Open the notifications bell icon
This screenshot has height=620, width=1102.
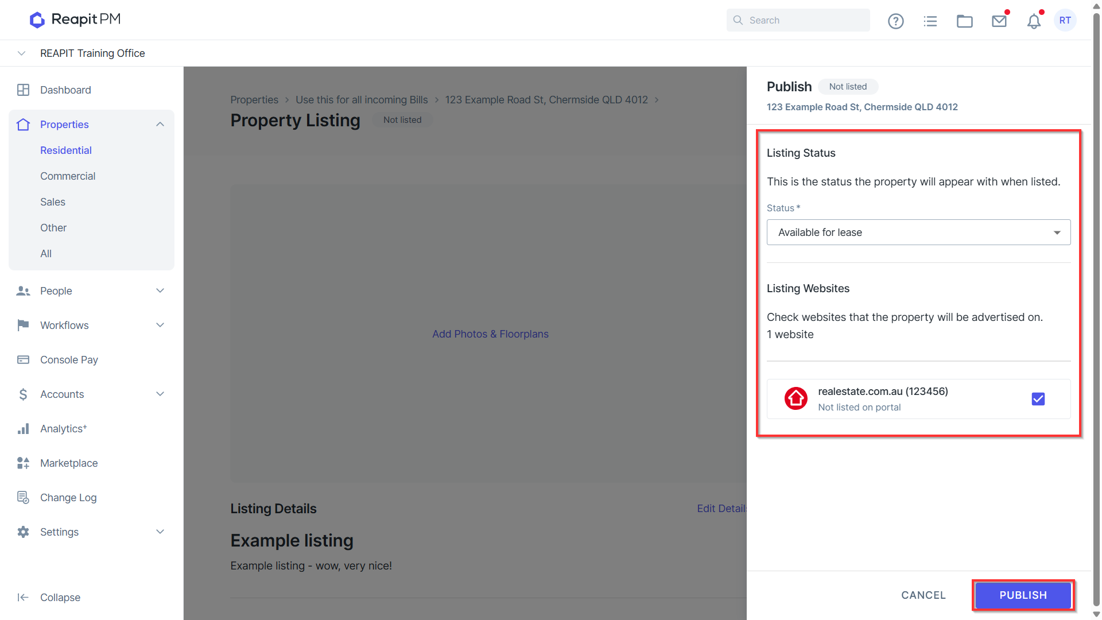tap(1034, 21)
